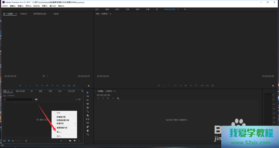Select the Pen tool
The image size is (279, 148).
point(88,127)
